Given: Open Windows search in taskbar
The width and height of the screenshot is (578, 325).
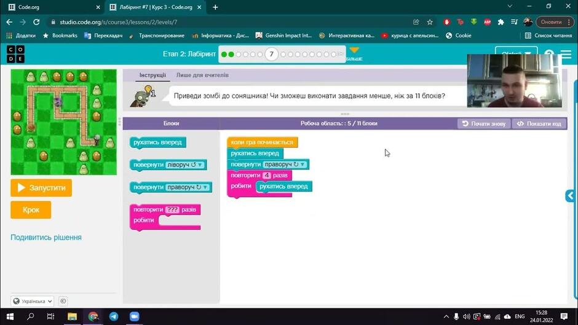Looking at the screenshot, I should (31, 316).
